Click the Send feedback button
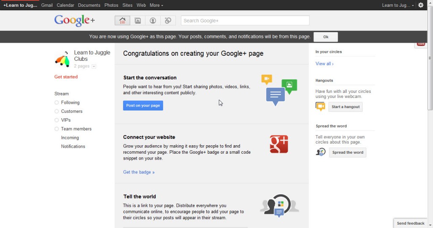Image resolution: width=433 pixels, height=228 pixels. 411,223
